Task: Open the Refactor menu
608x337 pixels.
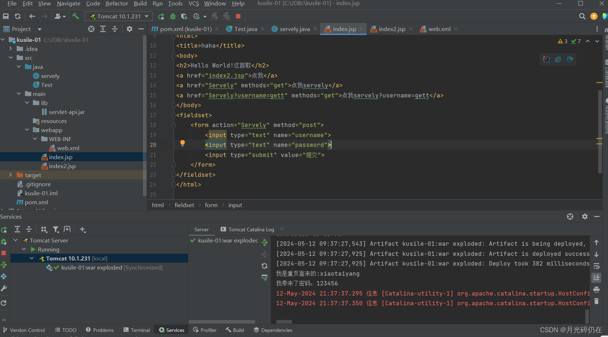Action: 117,4
